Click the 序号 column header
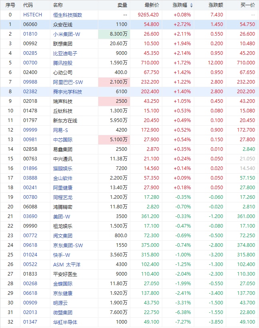 [10, 5]
